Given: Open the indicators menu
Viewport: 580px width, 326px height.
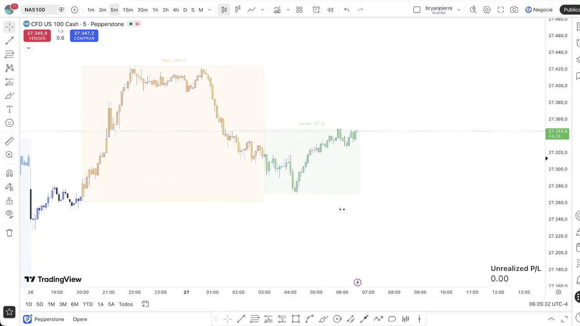Looking at the screenshot, I should tap(277, 10).
